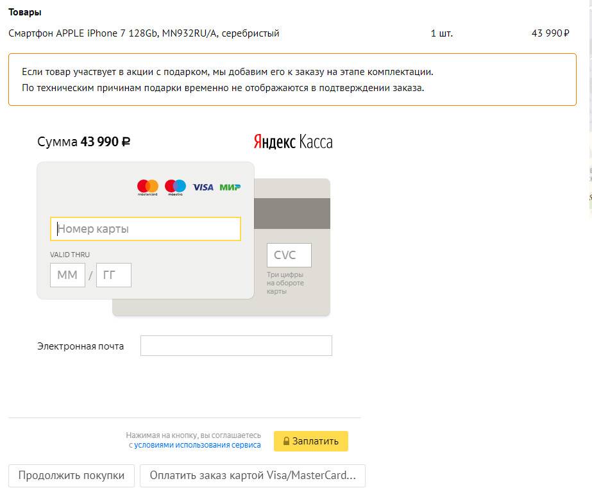Focus the Электронная почта text box
The width and height of the screenshot is (592, 497).
coord(236,346)
